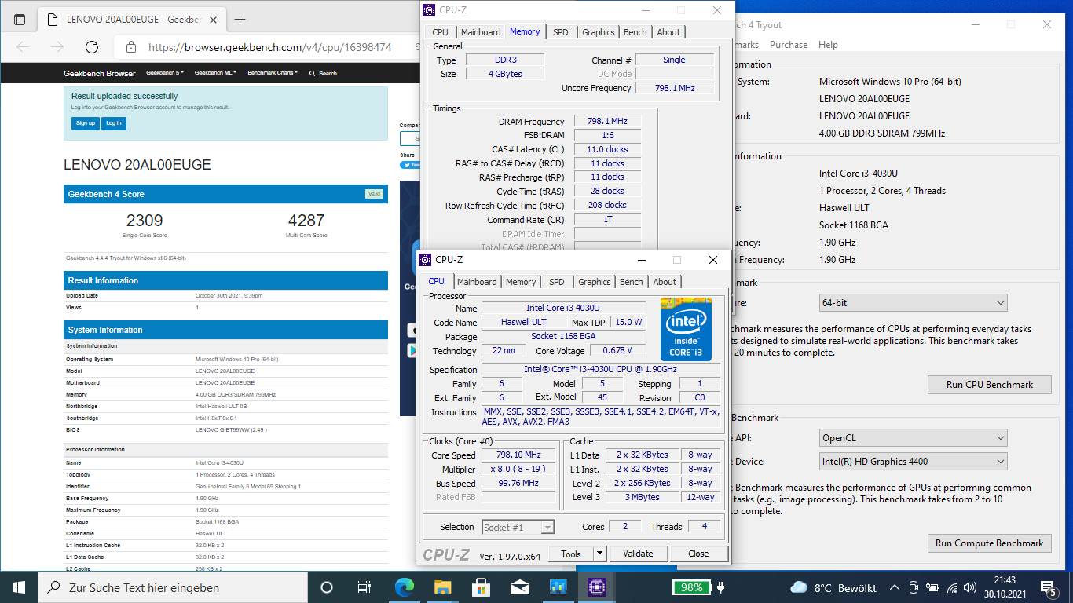
Task: Reload the Geekbench results page
Action: 92,47
